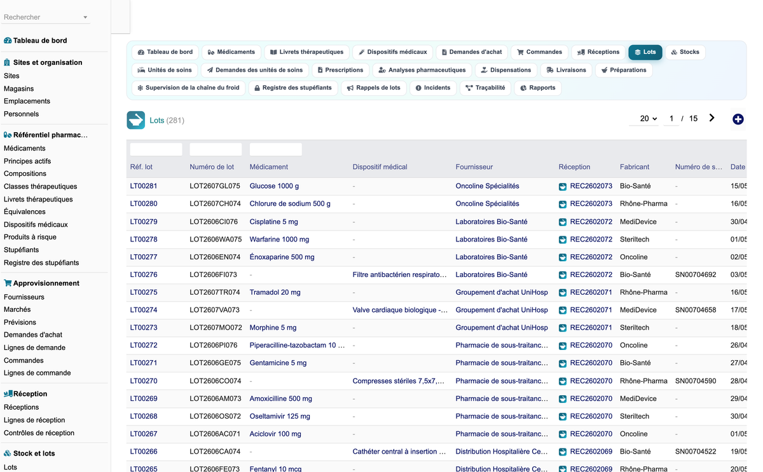Open lot LT00270 reference
This screenshot has height=472, width=763.
pos(144,381)
